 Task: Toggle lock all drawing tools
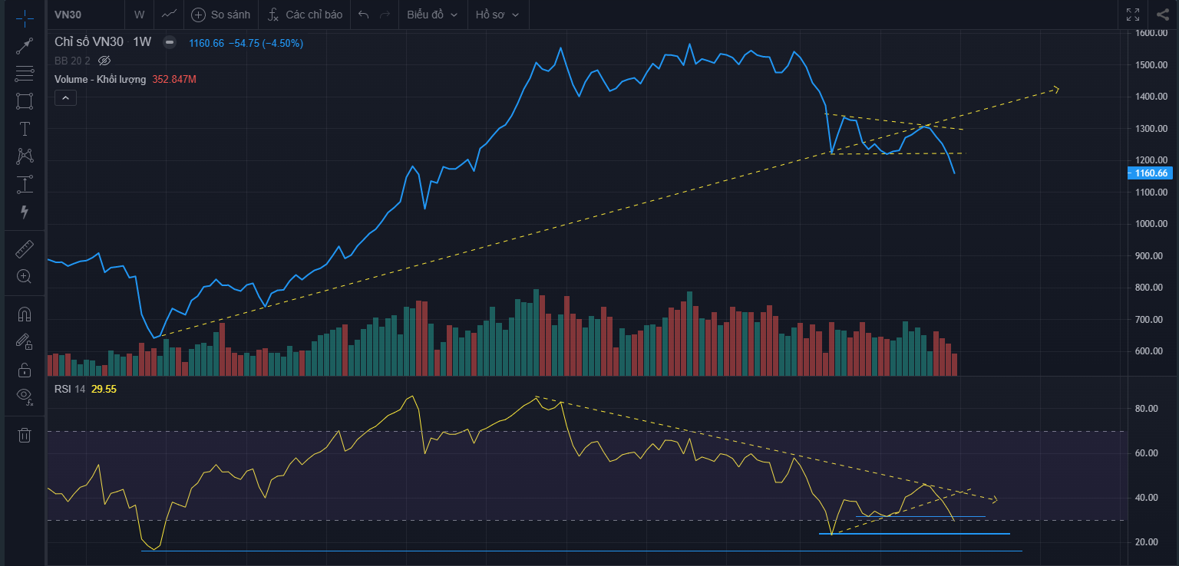point(25,369)
